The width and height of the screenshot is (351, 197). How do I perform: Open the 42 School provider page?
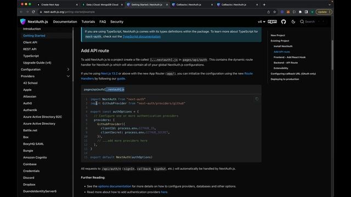(30, 83)
